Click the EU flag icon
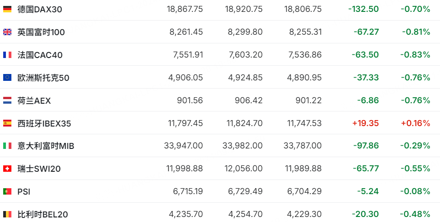440x222 pixels. pyautogui.click(x=7, y=78)
